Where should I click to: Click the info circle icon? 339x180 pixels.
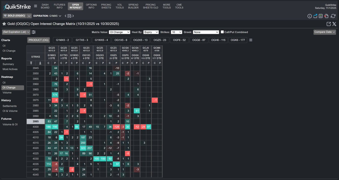coord(310,16)
